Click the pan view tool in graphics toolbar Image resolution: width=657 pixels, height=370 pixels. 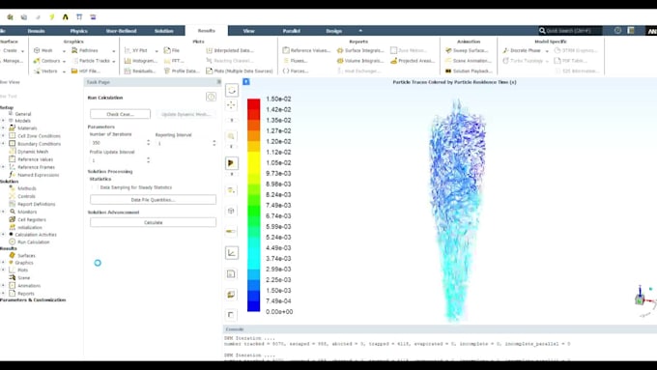click(231, 105)
